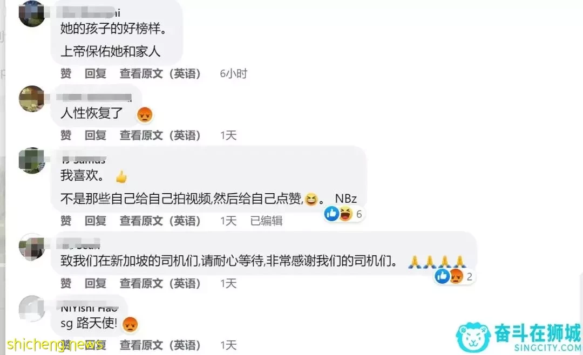
Task: Click the praying hands emojis in driver comment
Action: 437,262
